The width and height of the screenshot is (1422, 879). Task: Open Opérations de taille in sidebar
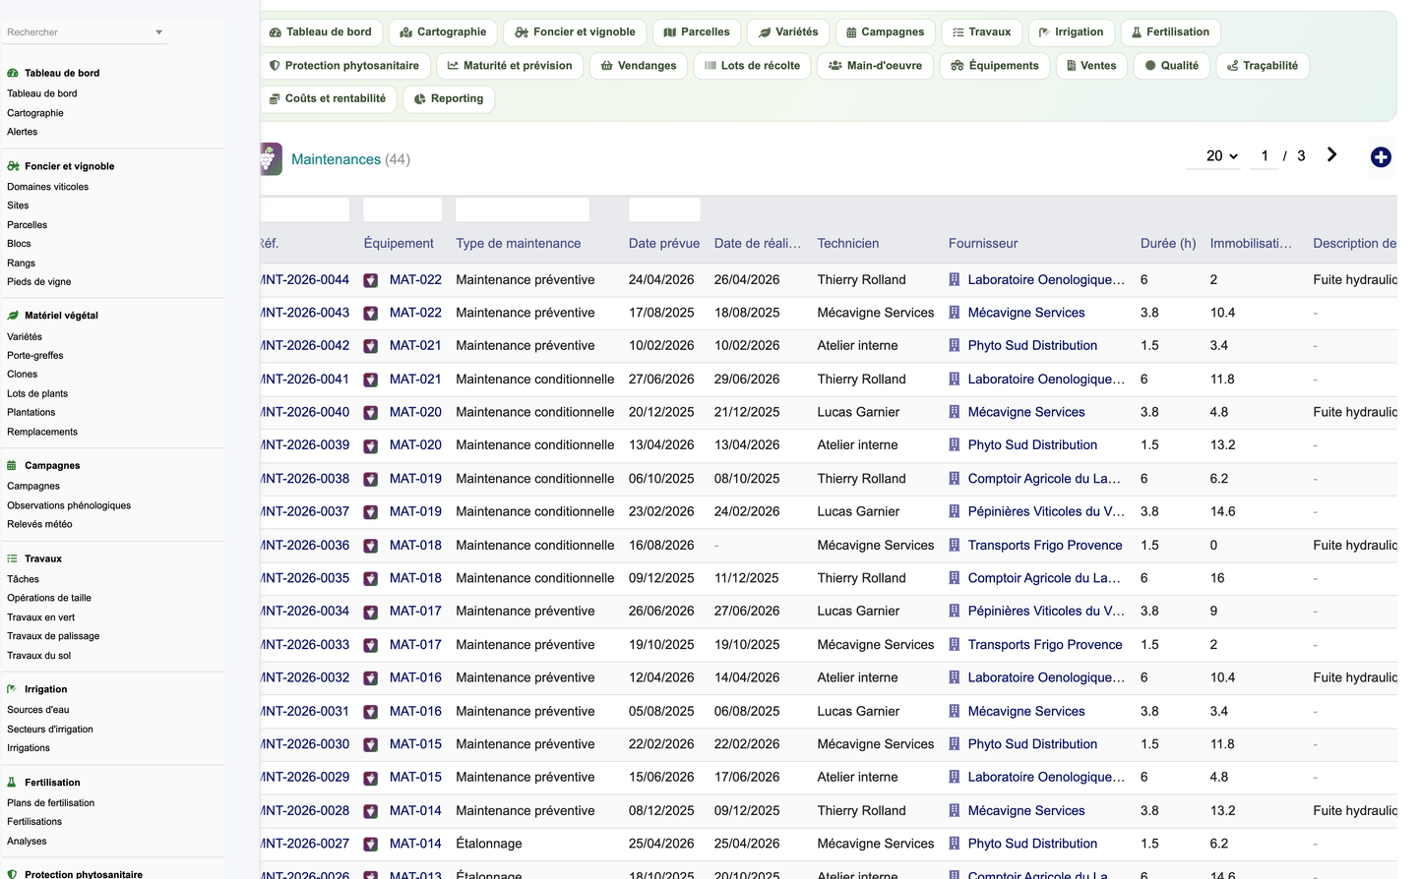[x=49, y=598]
